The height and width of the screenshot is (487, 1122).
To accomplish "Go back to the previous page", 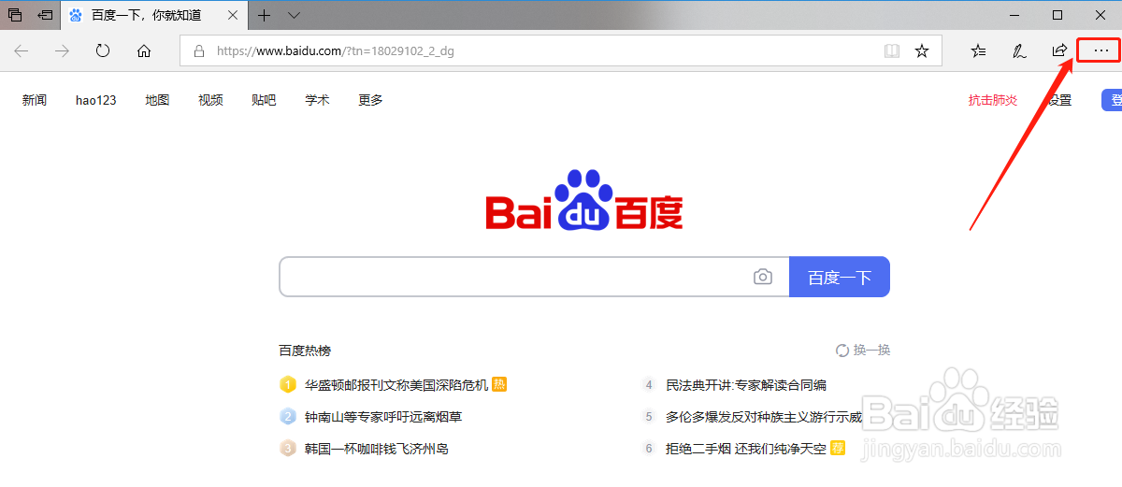I will click(21, 51).
